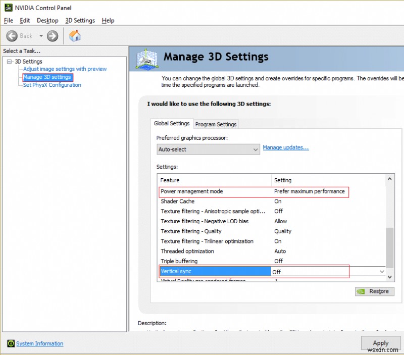The image size is (404, 355).
Task: Click the Forward arrow icon
Action: (53, 36)
